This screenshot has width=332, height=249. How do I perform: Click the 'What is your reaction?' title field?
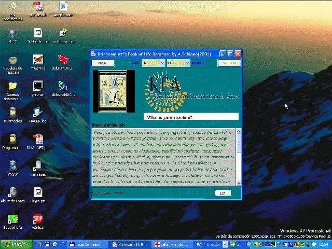click(x=191, y=117)
